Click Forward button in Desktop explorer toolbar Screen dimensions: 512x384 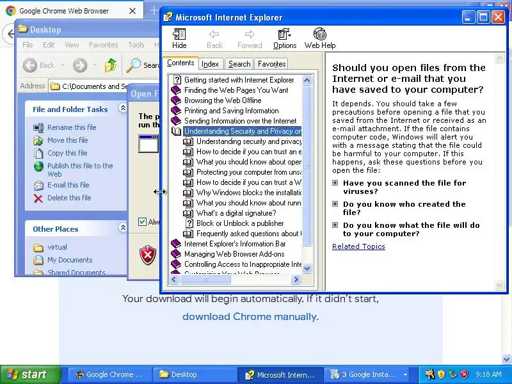tap(80, 65)
